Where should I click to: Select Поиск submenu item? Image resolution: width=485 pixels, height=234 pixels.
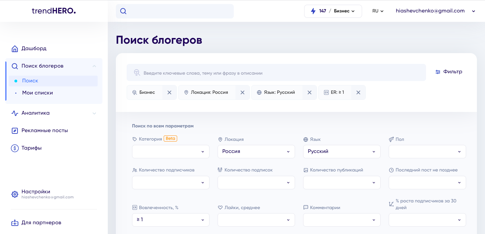53,81
